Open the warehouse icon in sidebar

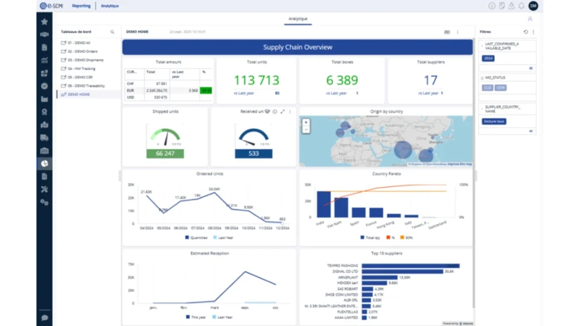click(44, 151)
